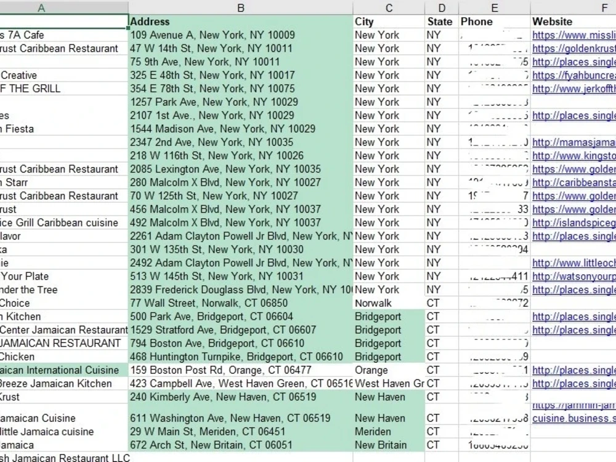Select cell '47 W 14th St, New York, NY 10011'
Viewport: 616px width, 462px height.
[x=240, y=48]
